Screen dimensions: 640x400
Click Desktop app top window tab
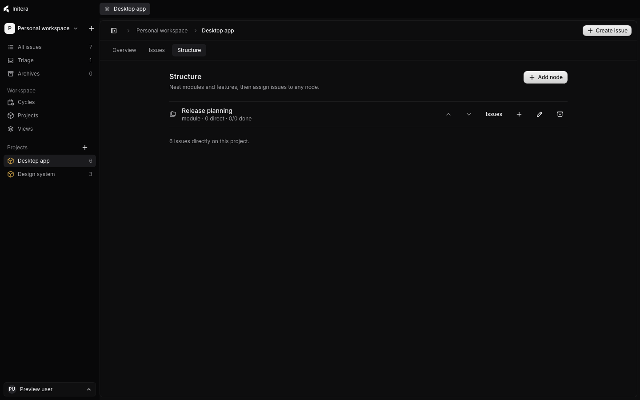125,9
